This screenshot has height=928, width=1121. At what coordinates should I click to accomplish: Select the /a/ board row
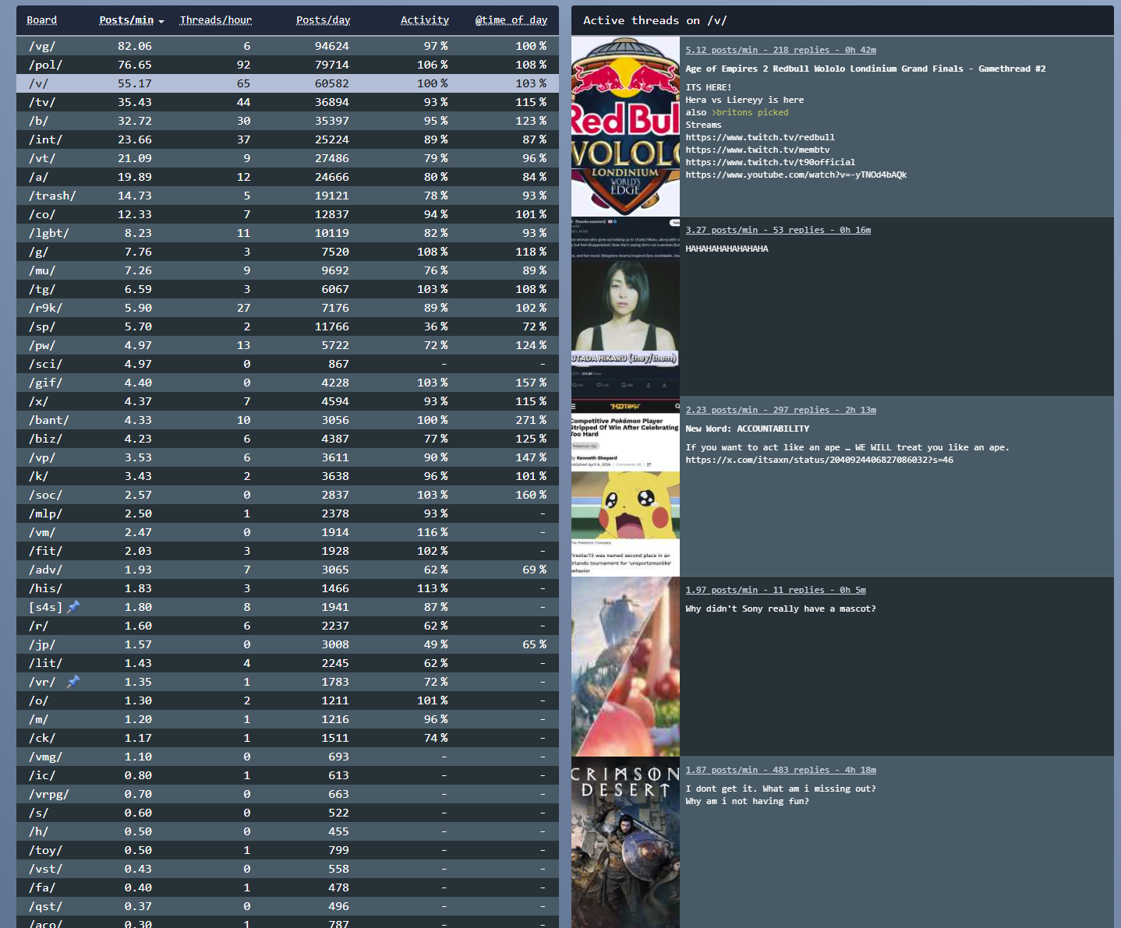(288, 177)
